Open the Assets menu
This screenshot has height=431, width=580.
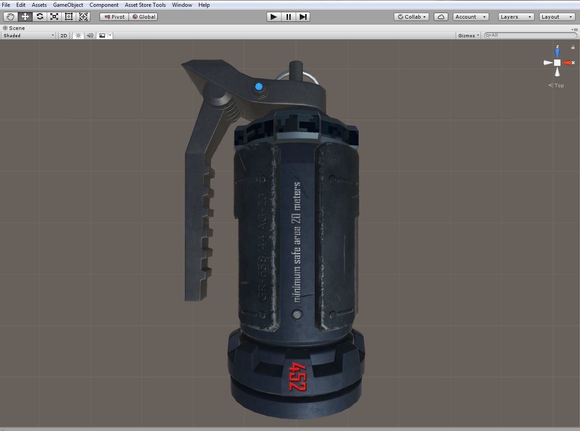coord(39,5)
